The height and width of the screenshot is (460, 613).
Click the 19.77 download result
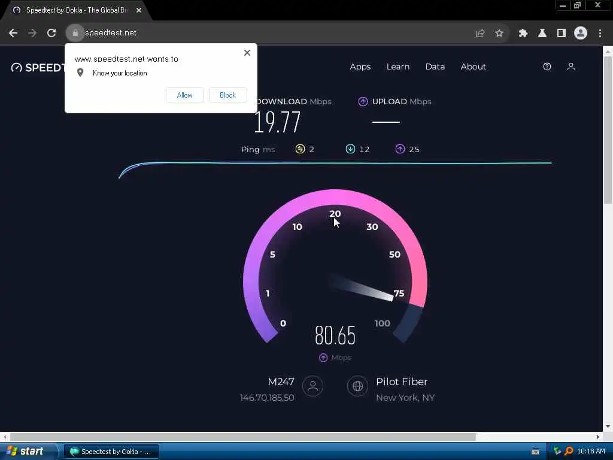click(277, 122)
